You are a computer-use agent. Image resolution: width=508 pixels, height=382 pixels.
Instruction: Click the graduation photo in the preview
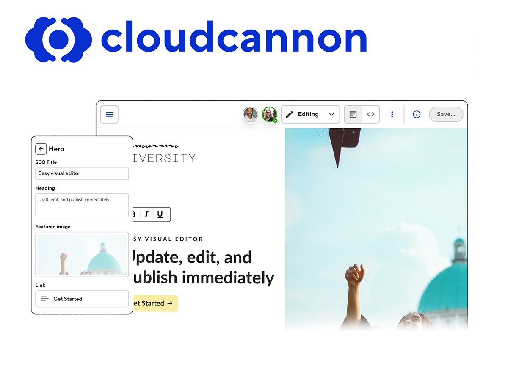click(376, 229)
